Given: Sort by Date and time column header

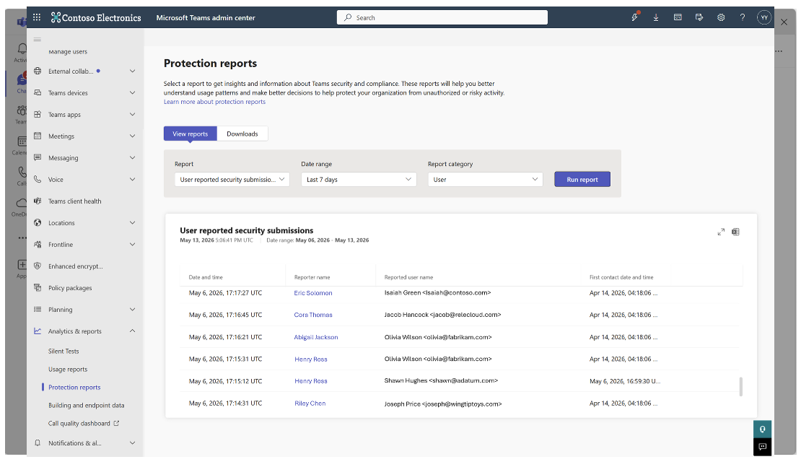Looking at the screenshot, I should [x=206, y=277].
